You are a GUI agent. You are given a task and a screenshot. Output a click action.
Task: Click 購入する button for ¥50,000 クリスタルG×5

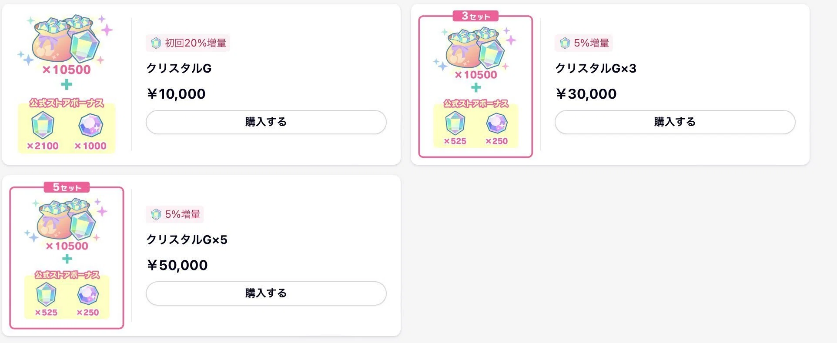pyautogui.click(x=266, y=293)
